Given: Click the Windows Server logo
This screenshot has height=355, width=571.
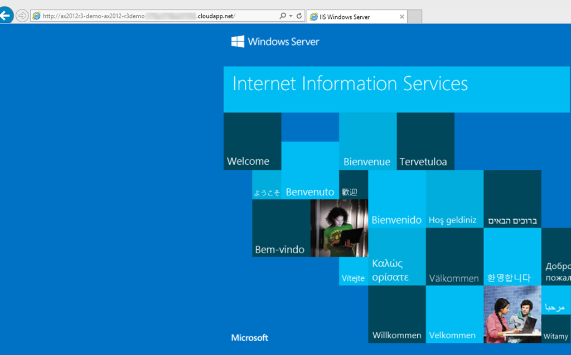Looking at the screenshot, I should (x=275, y=41).
